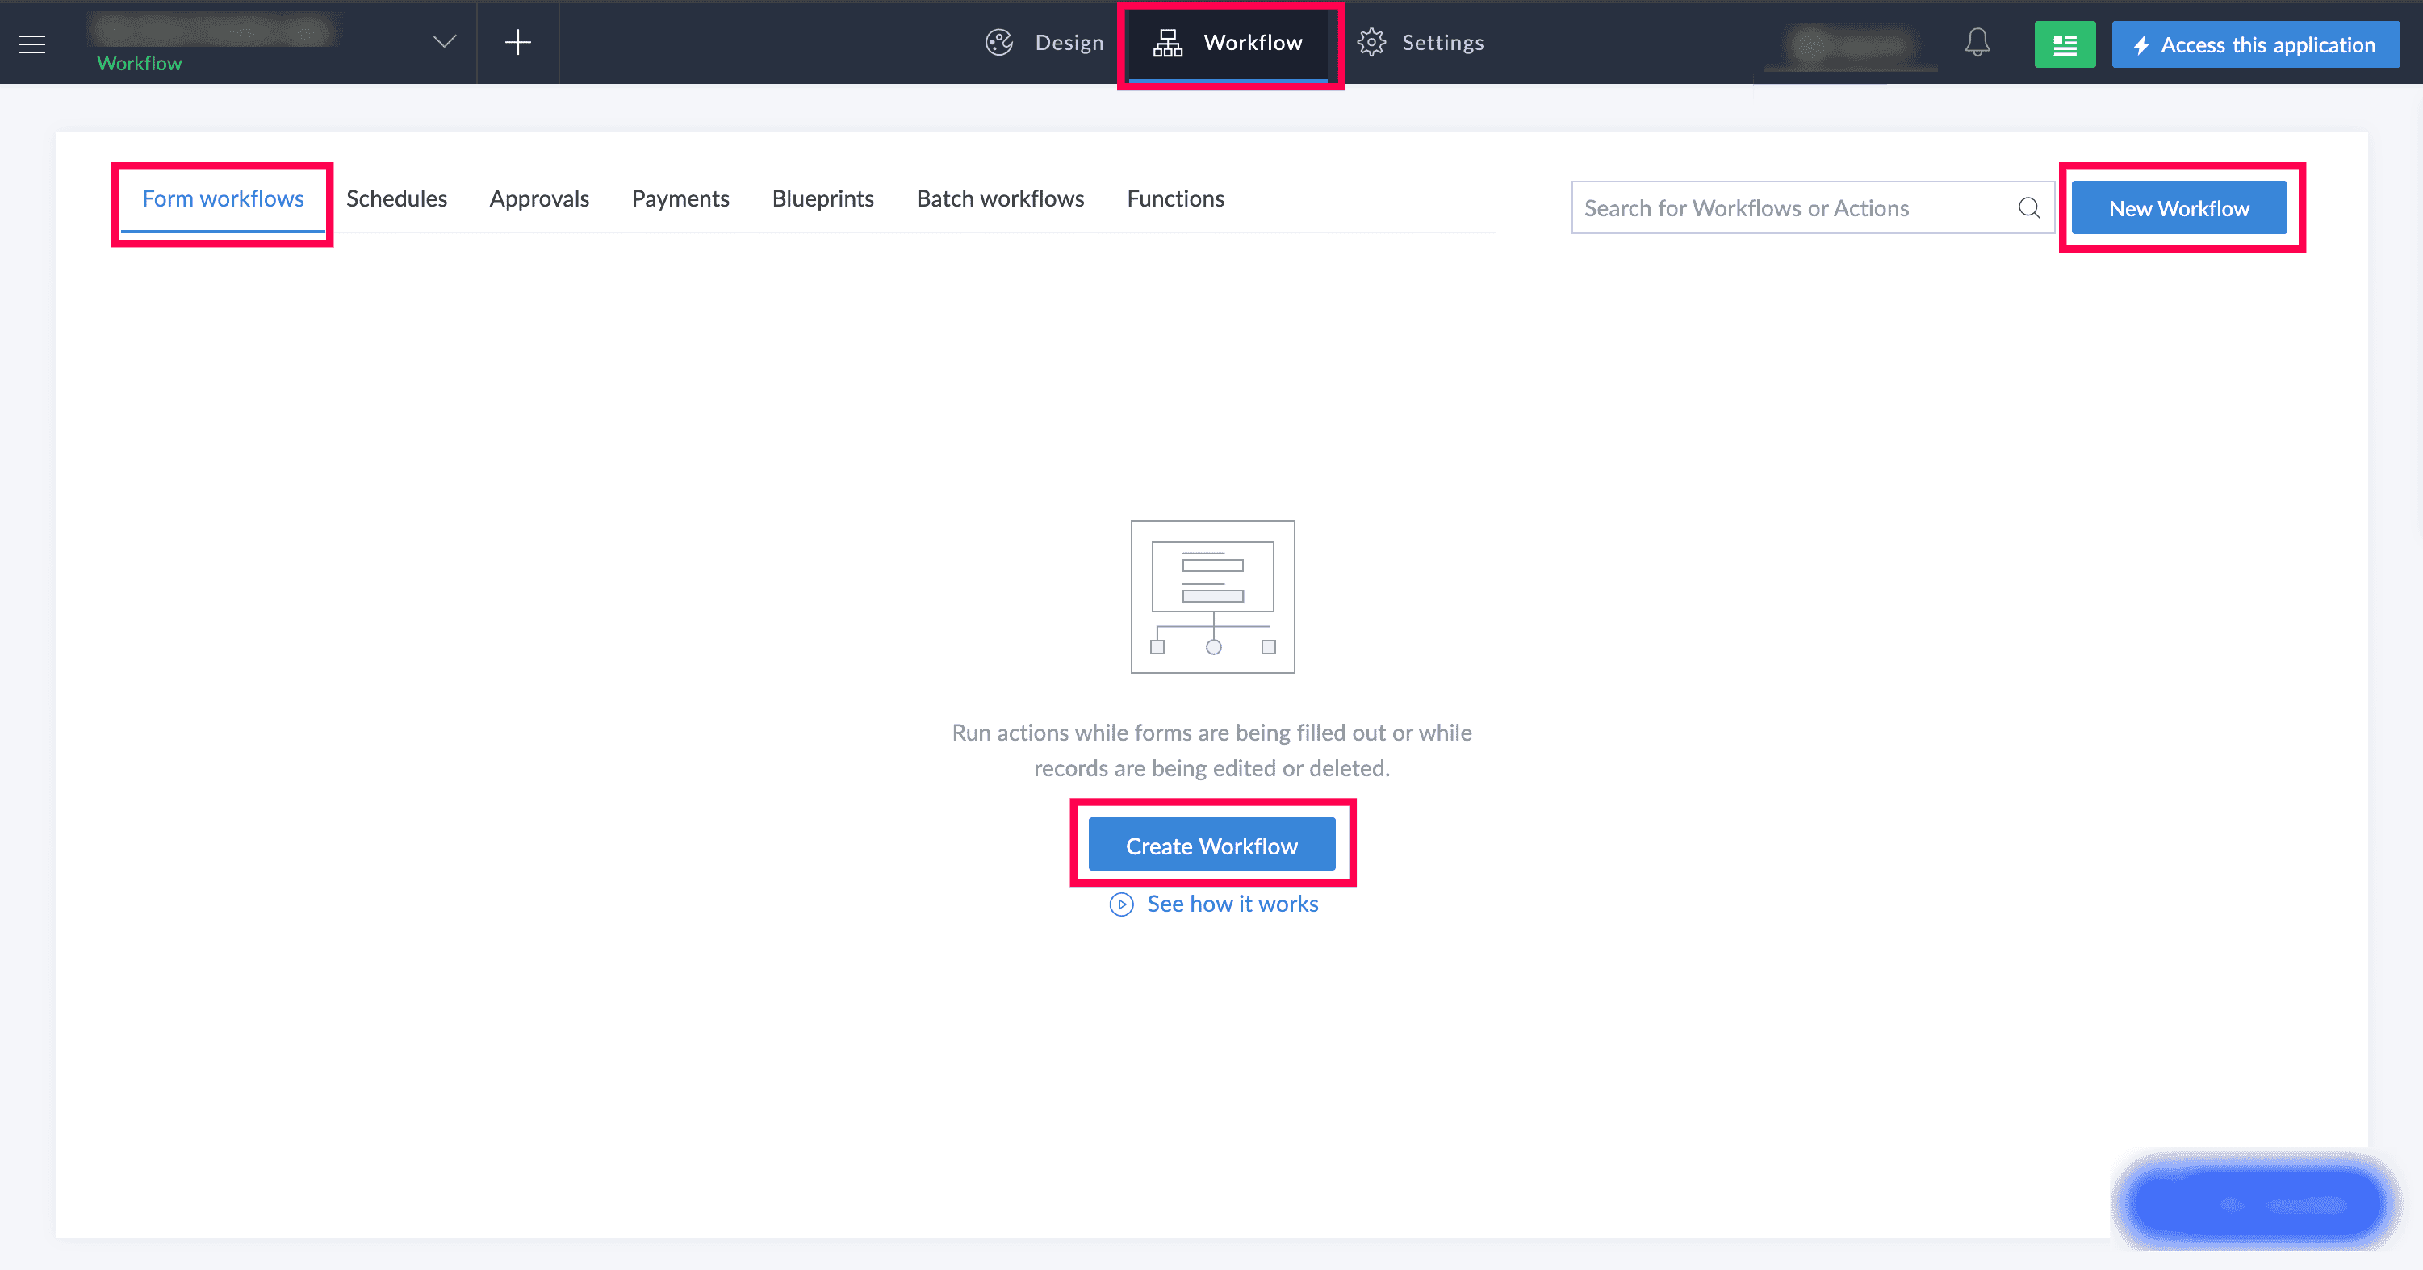Open the hamburger menu icon

coord(32,44)
